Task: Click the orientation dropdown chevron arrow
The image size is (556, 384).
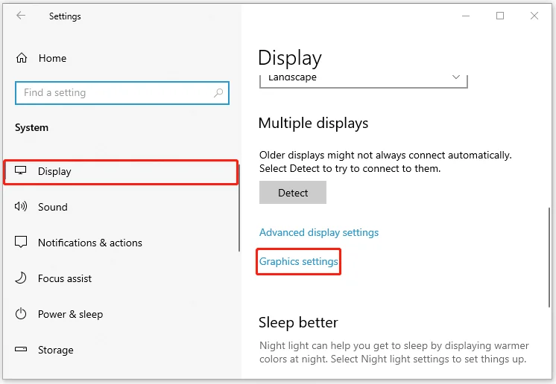Action: (456, 77)
